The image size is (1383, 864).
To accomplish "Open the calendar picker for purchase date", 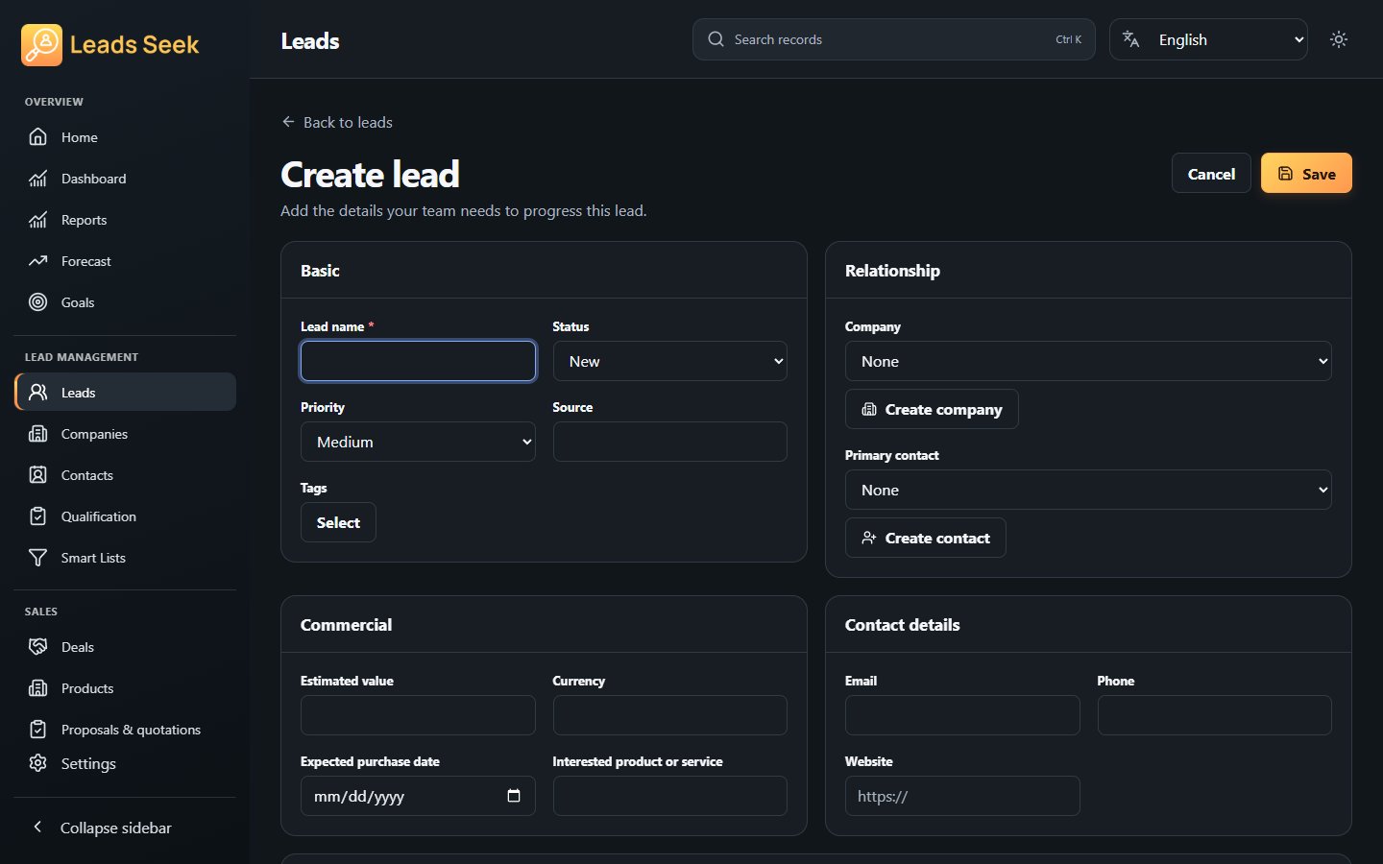I will click(514, 796).
